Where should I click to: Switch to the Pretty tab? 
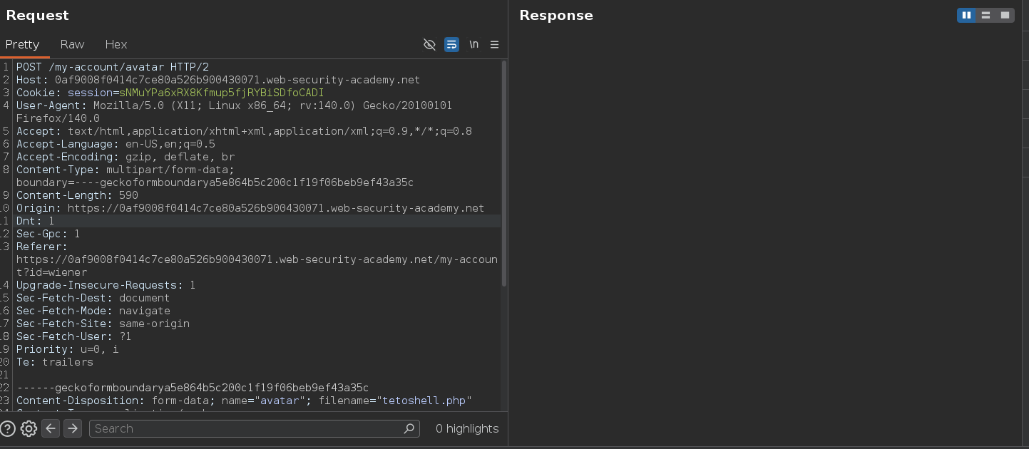tap(23, 44)
